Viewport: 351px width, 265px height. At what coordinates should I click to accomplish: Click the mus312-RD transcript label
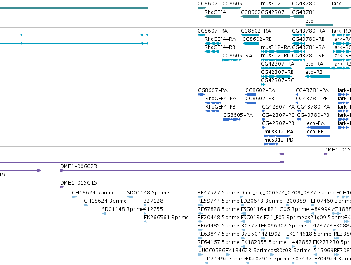(276, 56)
